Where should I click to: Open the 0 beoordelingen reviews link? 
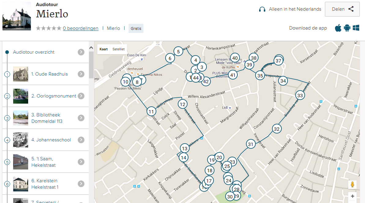[x=80, y=28]
